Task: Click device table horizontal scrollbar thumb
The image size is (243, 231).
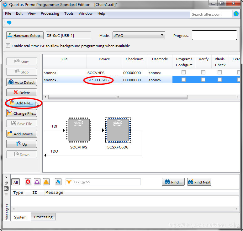Action: pyautogui.click(x=118, y=97)
